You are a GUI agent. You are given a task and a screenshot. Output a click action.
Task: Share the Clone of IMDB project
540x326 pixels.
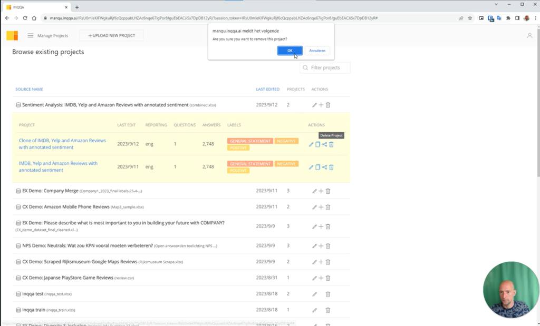tap(324, 144)
